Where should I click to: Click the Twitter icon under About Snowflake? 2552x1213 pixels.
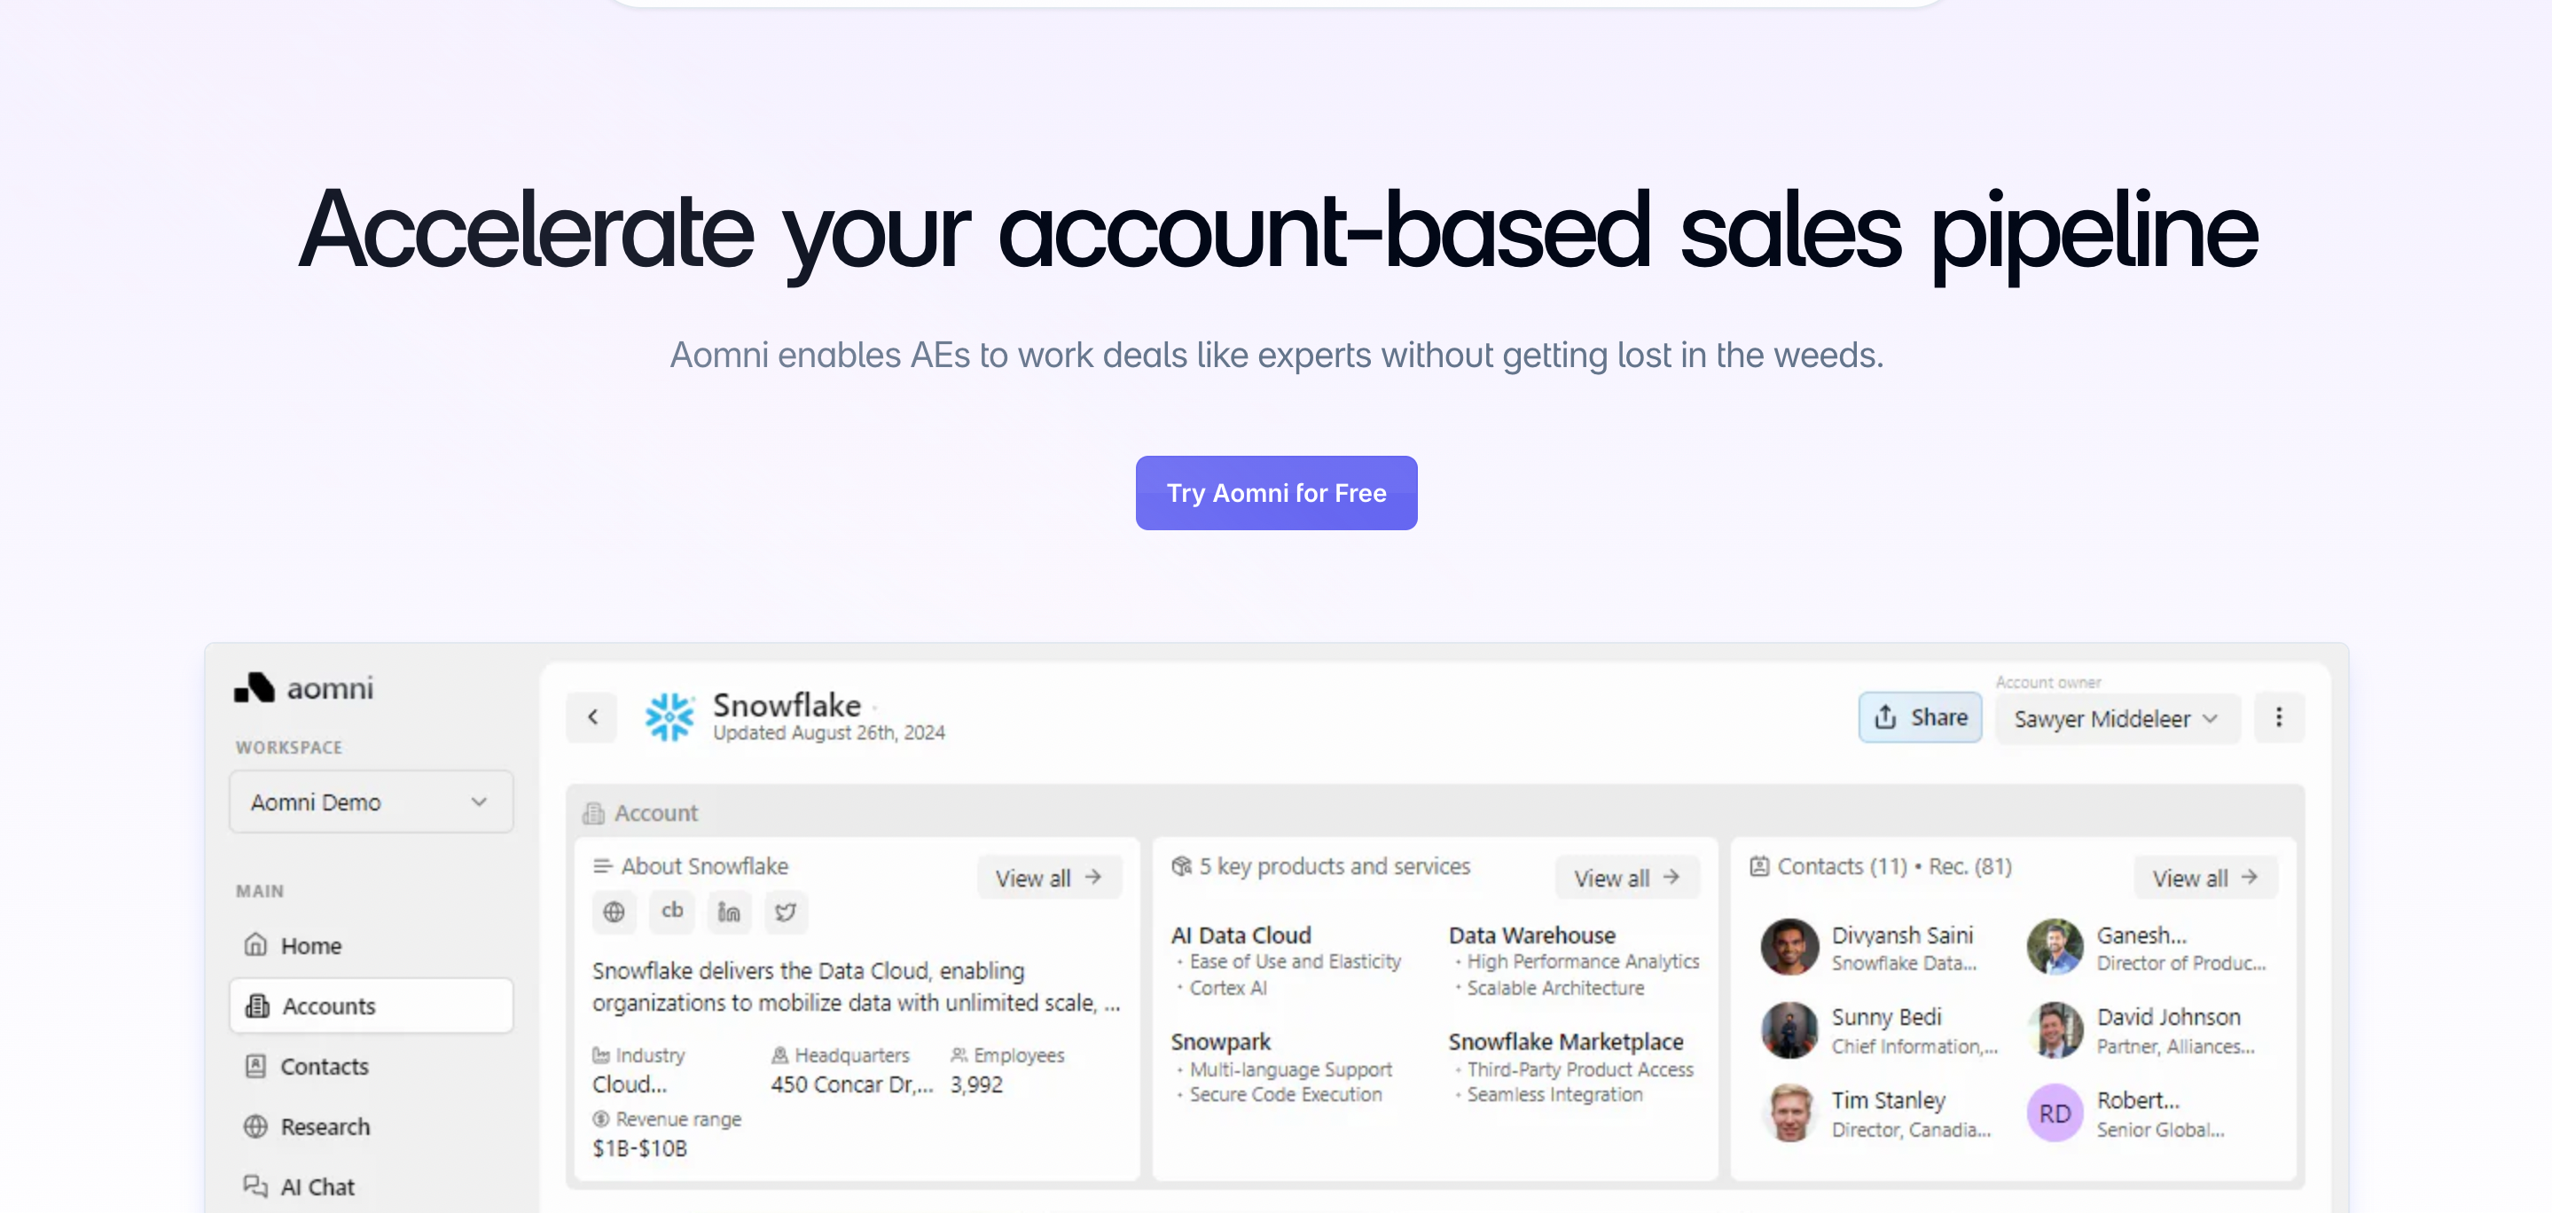click(786, 912)
